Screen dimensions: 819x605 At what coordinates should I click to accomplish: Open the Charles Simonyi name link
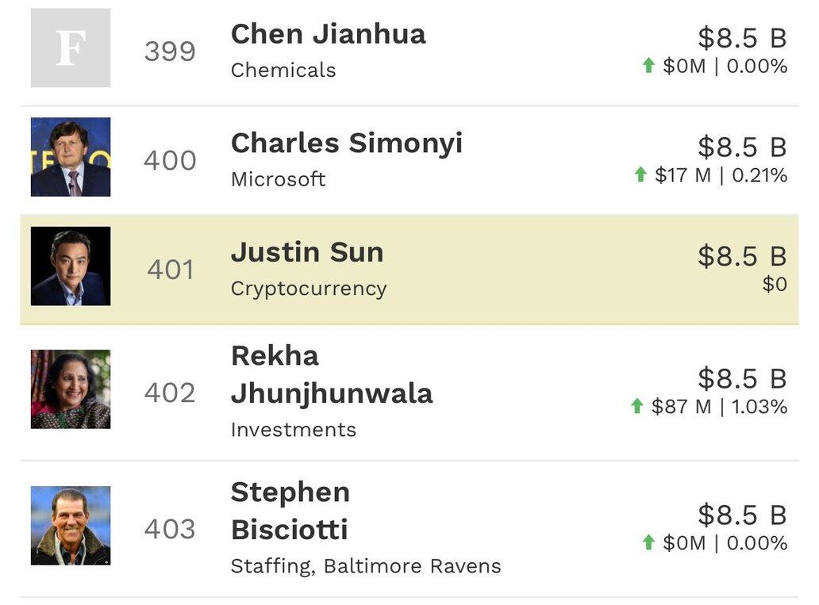tap(346, 144)
